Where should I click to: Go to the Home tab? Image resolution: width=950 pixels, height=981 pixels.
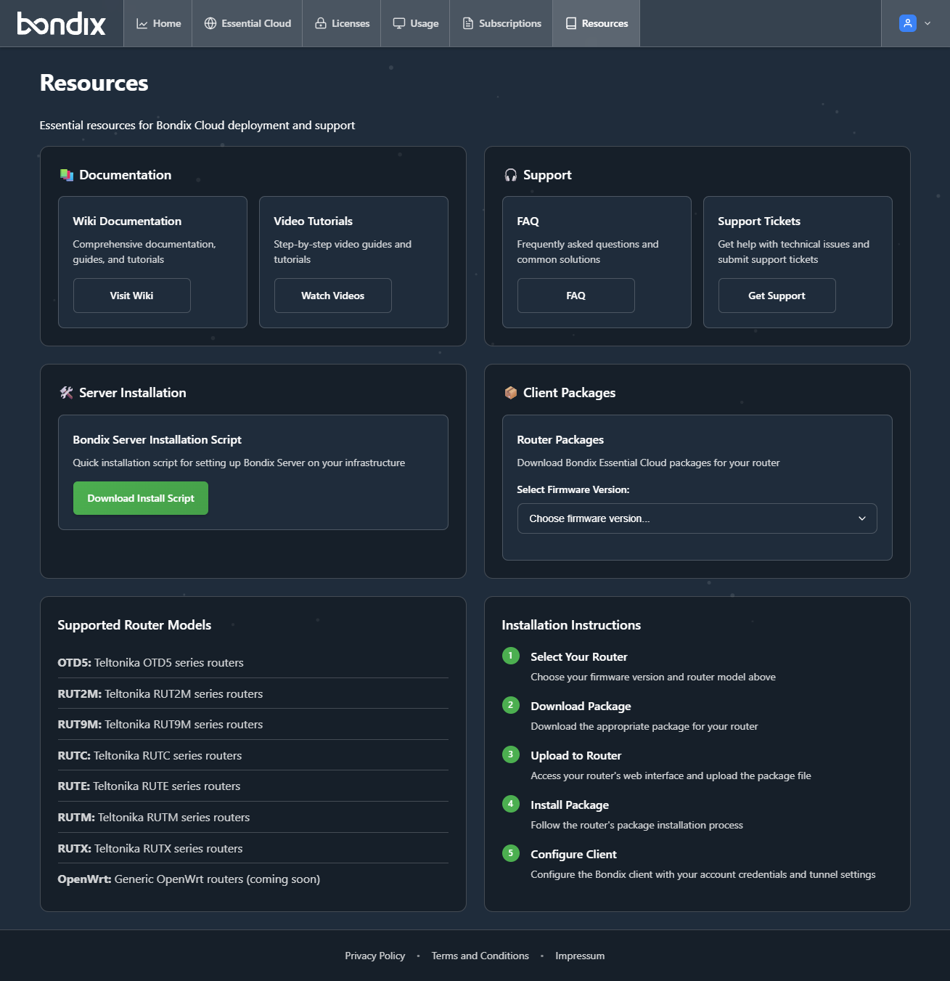[158, 23]
